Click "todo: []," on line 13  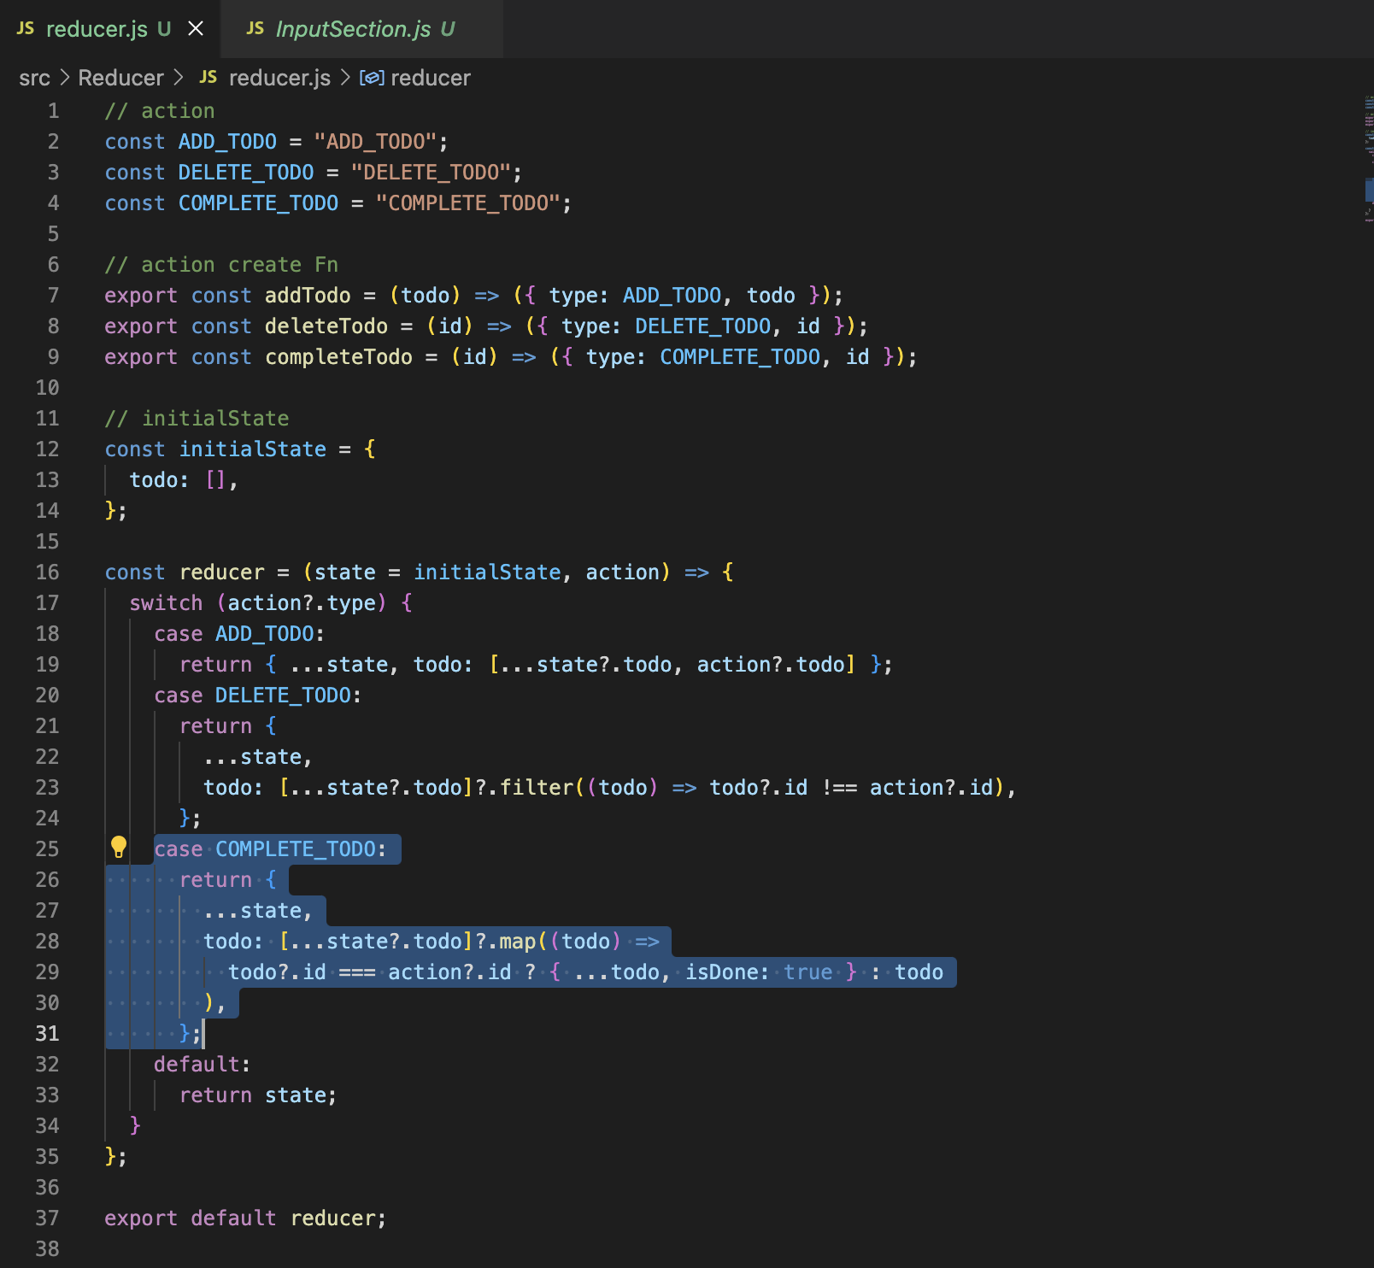[184, 480]
